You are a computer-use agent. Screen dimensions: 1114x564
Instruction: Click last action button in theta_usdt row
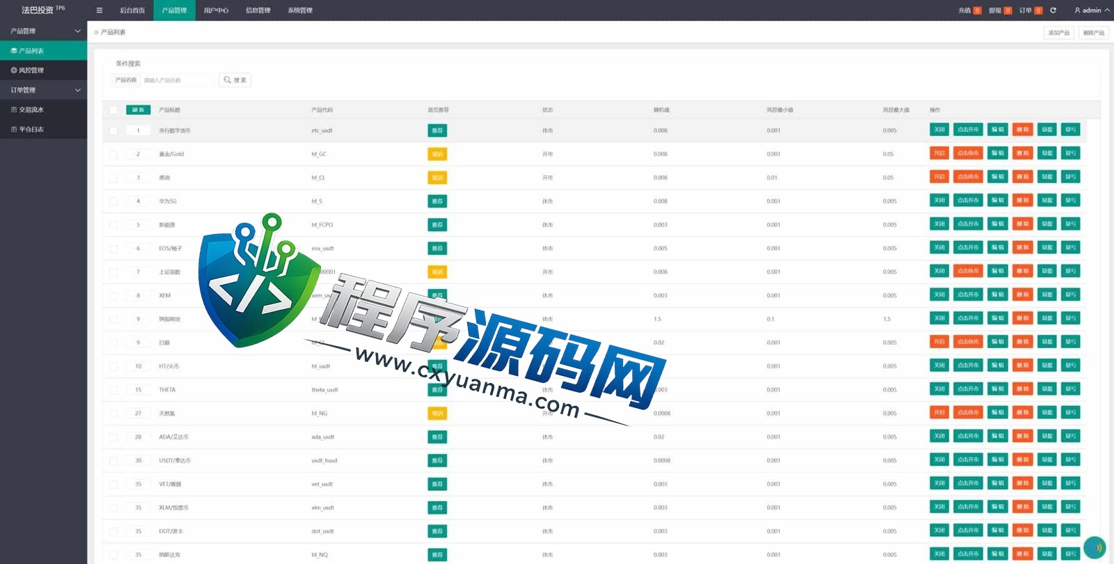click(1071, 389)
